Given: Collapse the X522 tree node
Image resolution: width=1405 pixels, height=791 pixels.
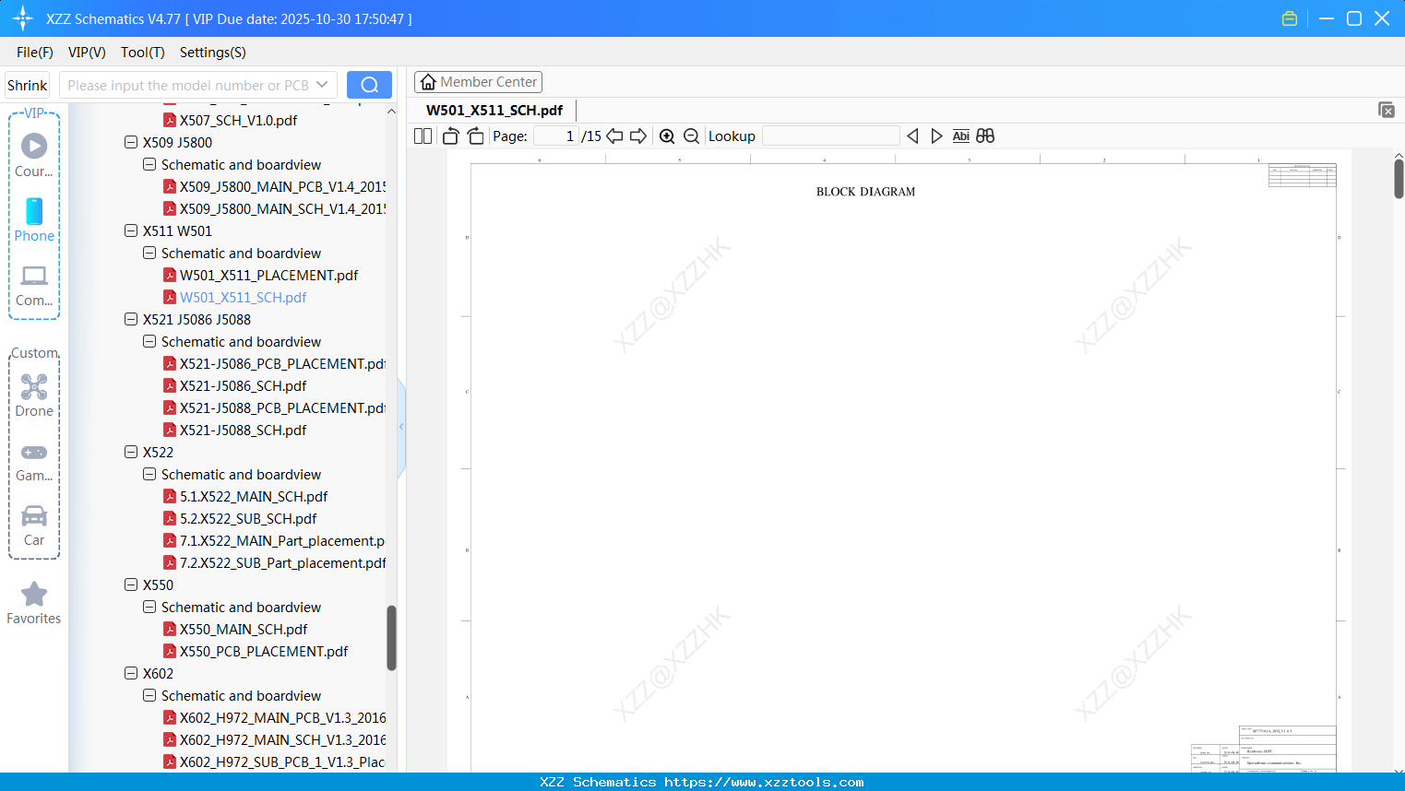Looking at the screenshot, I should click(x=131, y=452).
